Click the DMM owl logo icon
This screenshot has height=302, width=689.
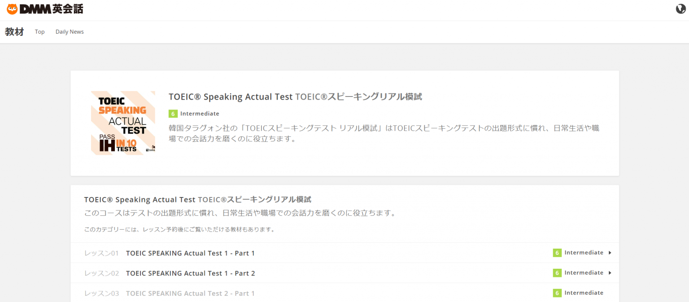click(x=12, y=9)
